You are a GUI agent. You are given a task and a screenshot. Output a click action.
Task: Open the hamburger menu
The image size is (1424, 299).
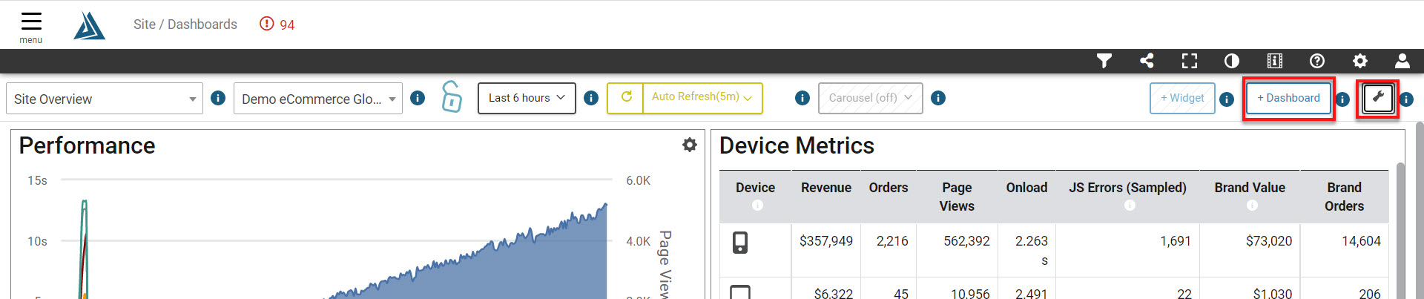31,24
